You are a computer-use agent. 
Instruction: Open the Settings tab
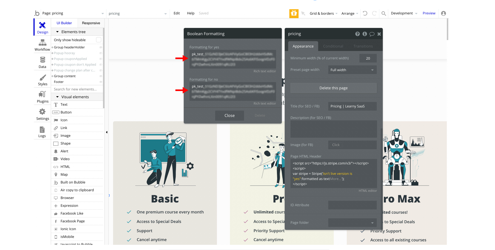[x=42, y=114]
